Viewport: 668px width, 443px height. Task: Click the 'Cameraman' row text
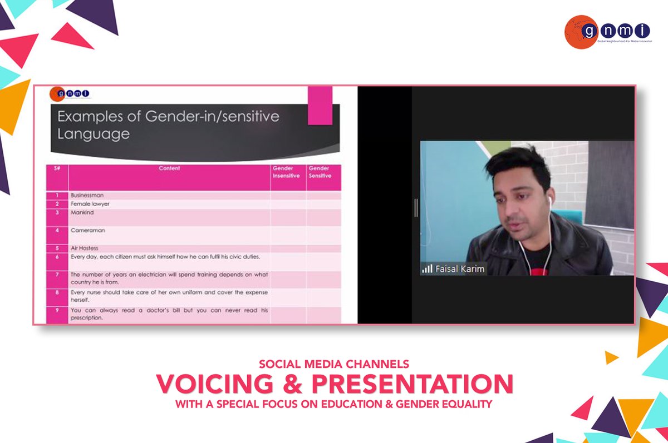[87, 230]
